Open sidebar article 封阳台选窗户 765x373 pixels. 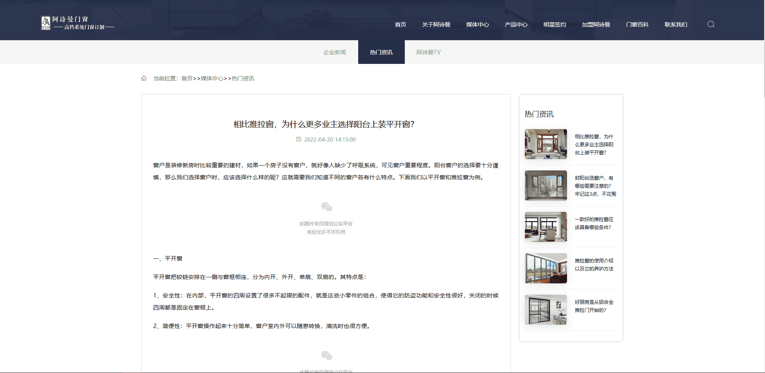pyautogui.click(x=595, y=186)
